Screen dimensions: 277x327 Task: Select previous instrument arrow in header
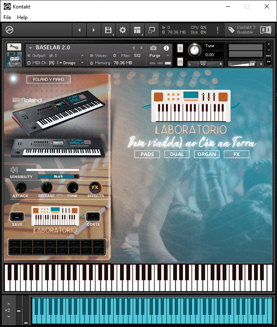(x=134, y=48)
